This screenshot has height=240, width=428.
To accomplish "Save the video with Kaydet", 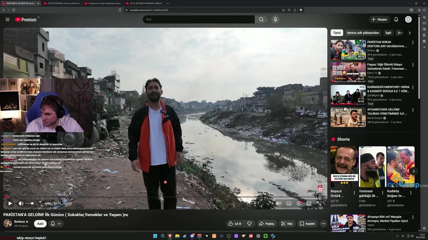I will (x=307, y=224).
